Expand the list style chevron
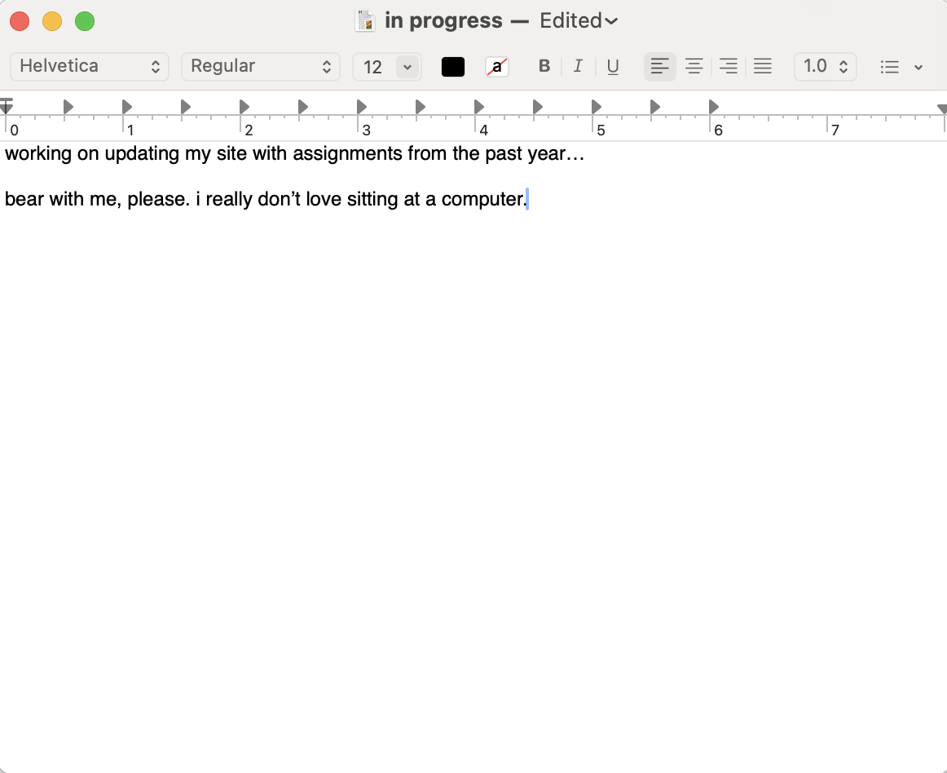This screenshot has height=773, width=947. click(x=918, y=67)
